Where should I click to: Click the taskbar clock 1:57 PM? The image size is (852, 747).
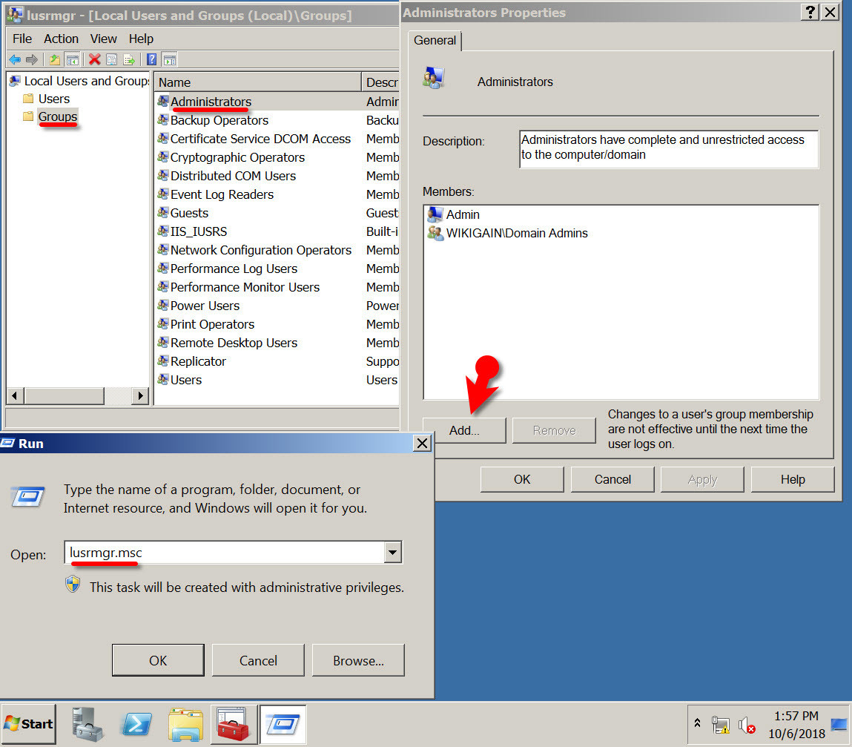[796, 716]
